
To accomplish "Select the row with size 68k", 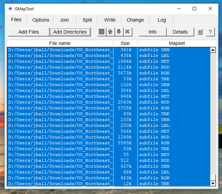I will [x=109, y=172].
